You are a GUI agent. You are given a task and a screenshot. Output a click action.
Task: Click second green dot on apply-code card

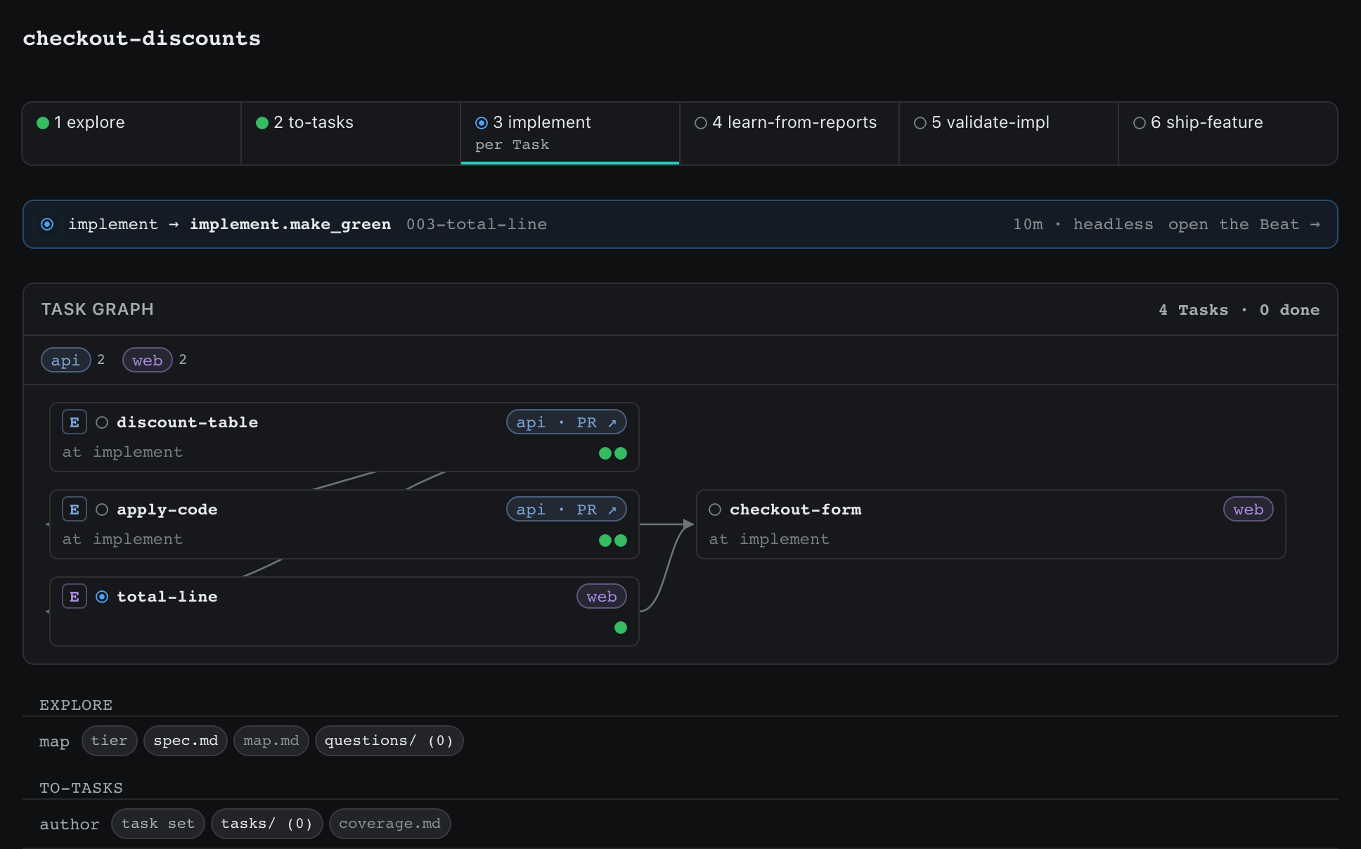pos(621,540)
